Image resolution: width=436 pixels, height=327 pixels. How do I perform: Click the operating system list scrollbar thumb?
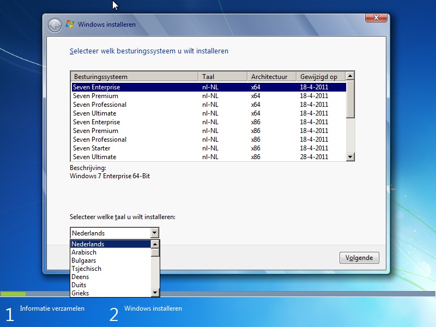click(350, 99)
